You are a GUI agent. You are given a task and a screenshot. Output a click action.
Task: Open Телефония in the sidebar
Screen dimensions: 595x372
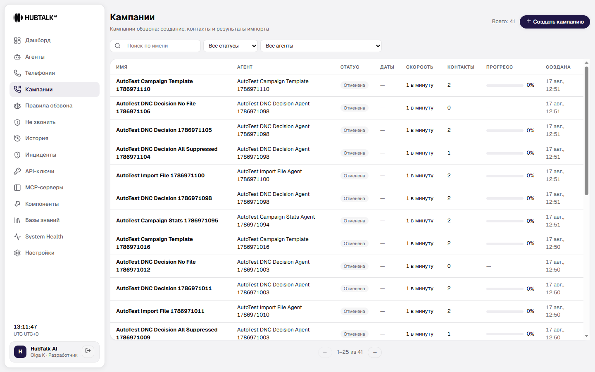(55, 73)
